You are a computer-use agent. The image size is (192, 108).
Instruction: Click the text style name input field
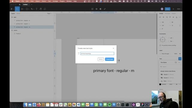pyautogui.click(x=97, y=53)
